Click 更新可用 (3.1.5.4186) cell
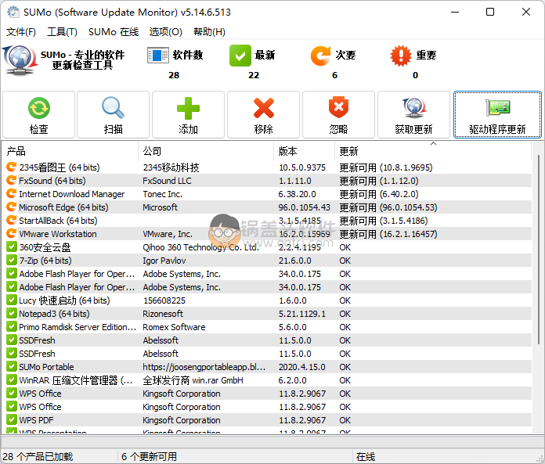This screenshot has width=545, height=464. (x=384, y=221)
